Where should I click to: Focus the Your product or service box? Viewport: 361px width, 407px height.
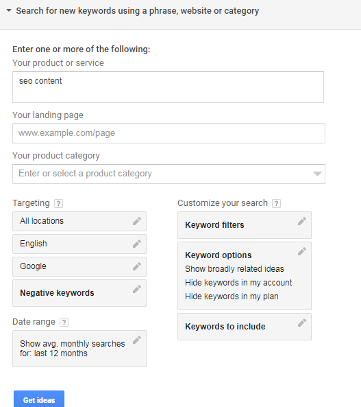point(169,87)
